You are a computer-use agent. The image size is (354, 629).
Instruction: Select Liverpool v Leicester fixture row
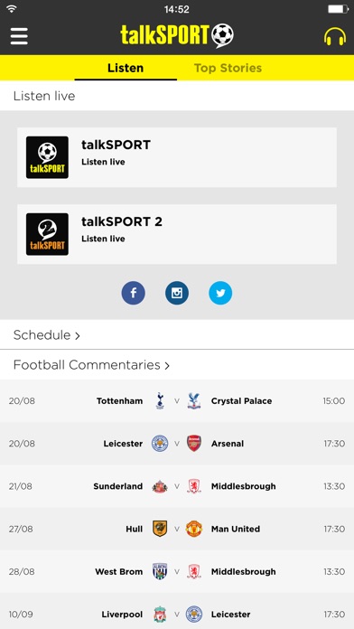[x=177, y=612]
